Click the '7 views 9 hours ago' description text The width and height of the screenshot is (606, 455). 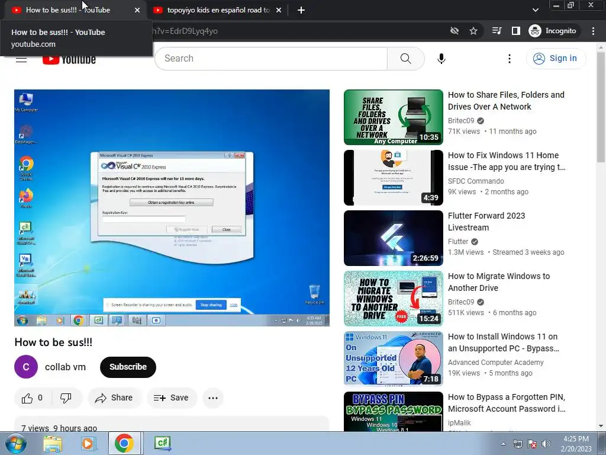(59, 428)
